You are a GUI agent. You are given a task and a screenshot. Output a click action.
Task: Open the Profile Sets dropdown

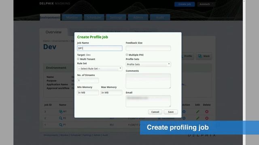click(148, 64)
